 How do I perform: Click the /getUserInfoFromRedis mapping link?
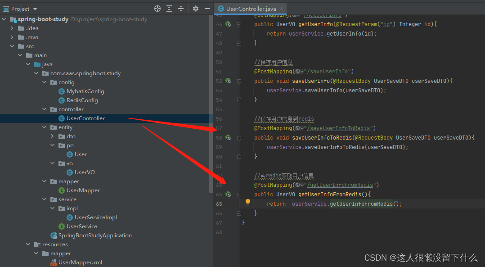340,185
